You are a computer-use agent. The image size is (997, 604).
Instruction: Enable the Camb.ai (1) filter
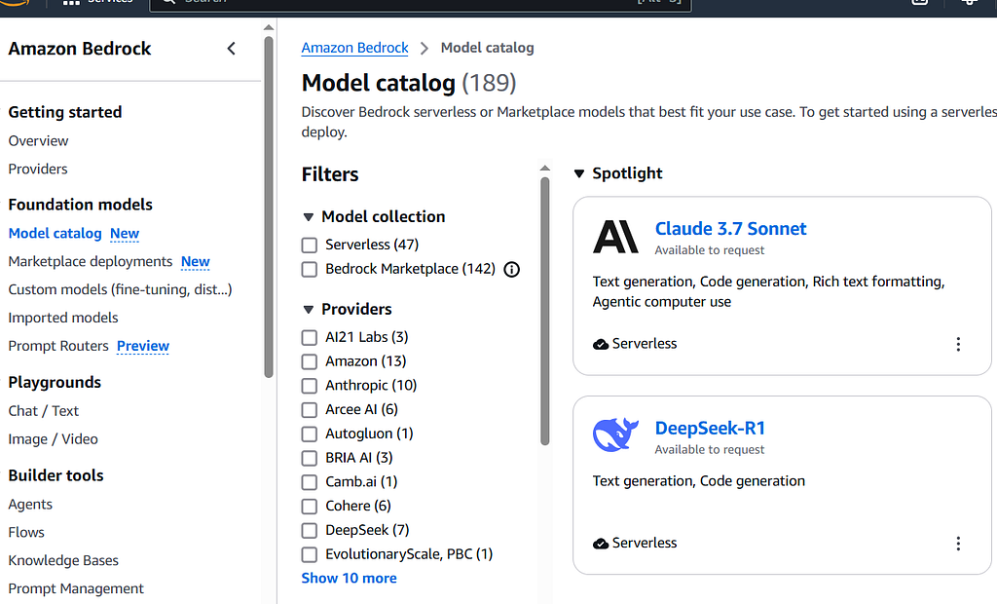310,482
